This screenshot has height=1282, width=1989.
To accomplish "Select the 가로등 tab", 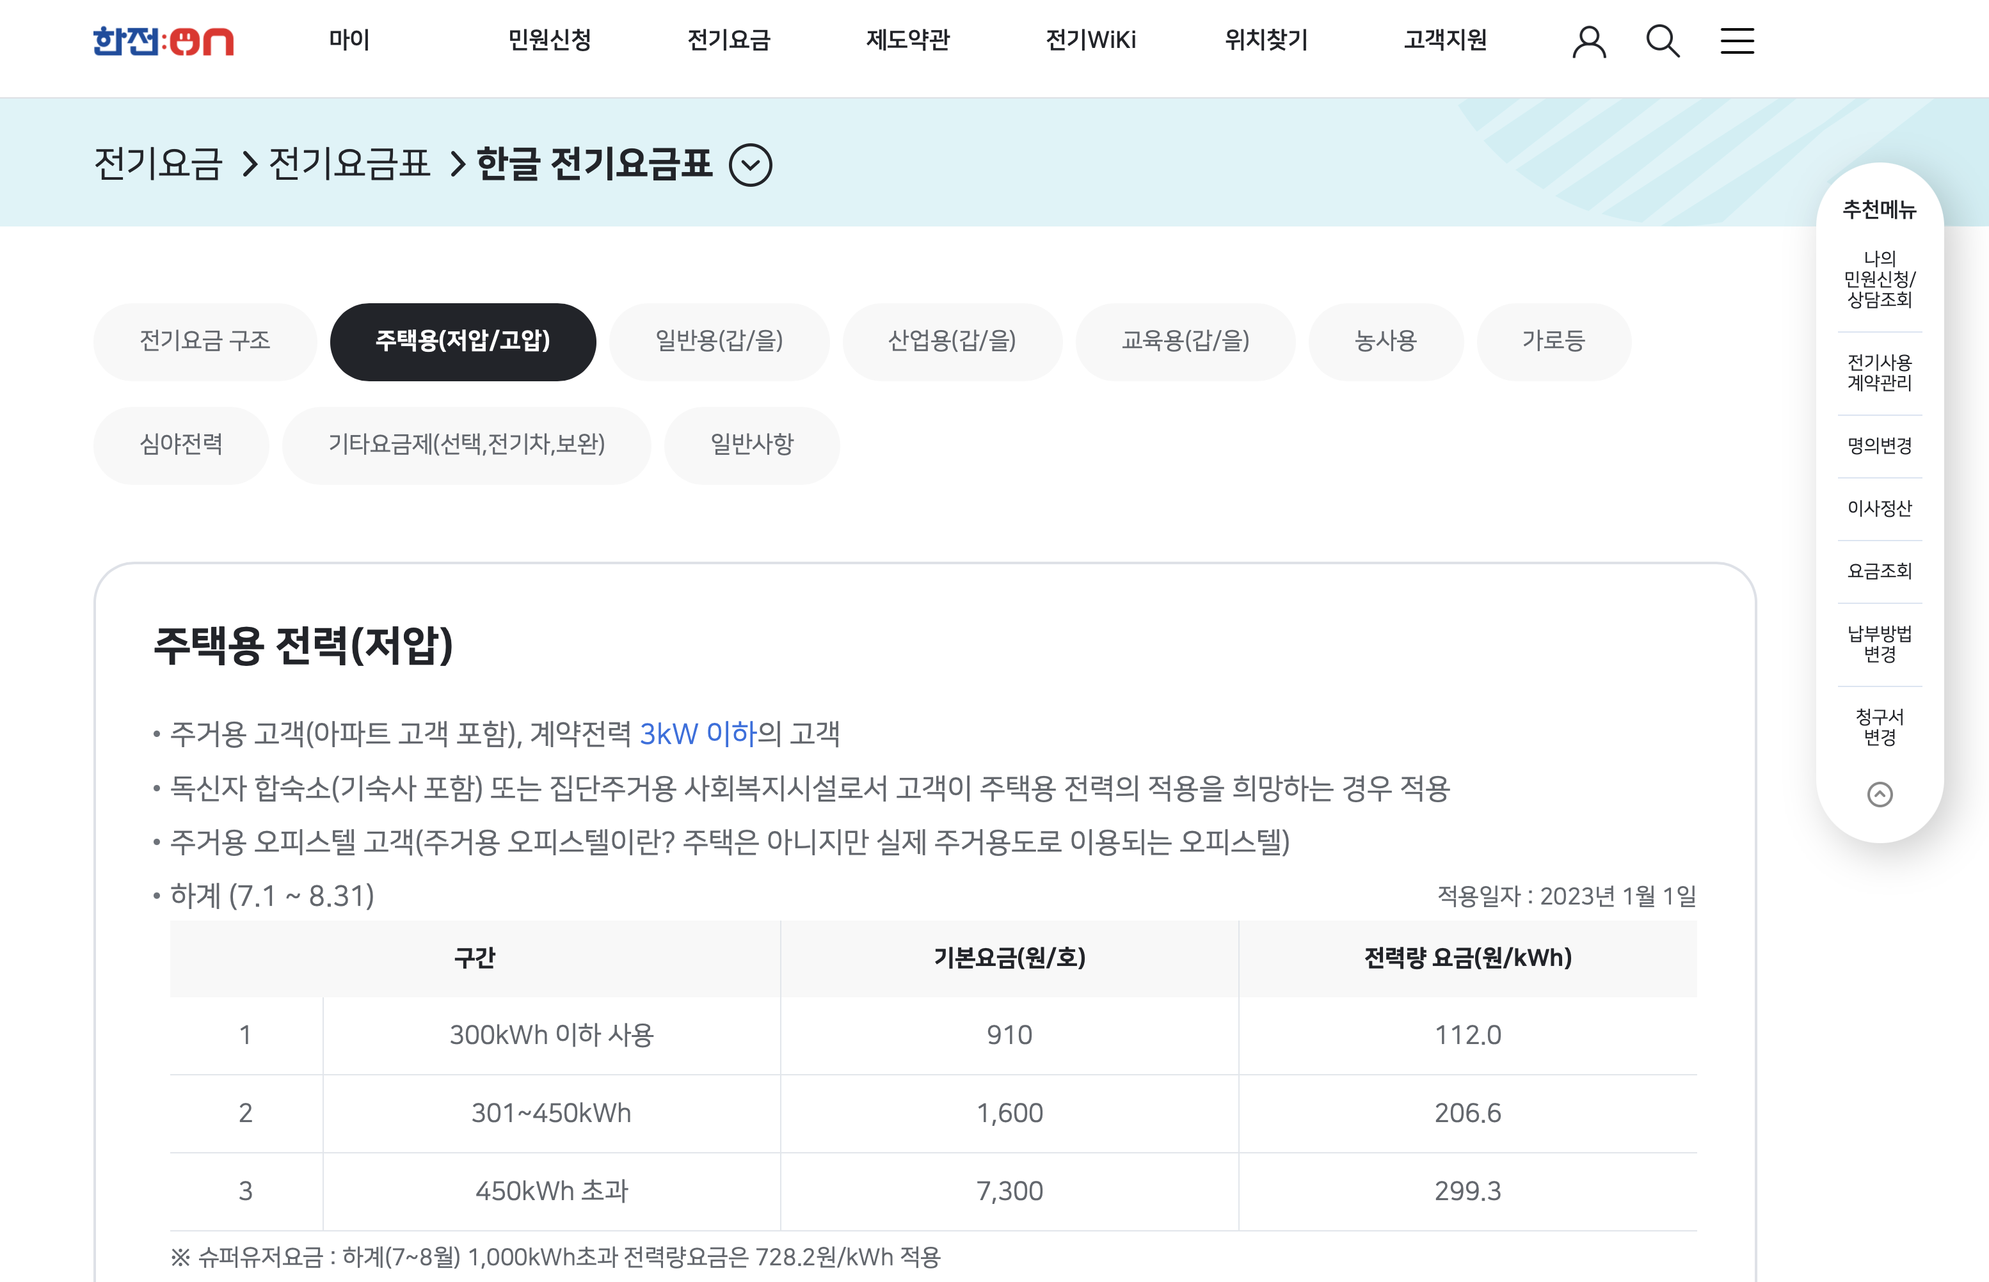I will (1553, 342).
